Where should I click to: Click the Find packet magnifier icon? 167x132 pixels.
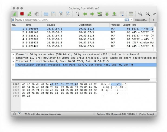[78, 14]
